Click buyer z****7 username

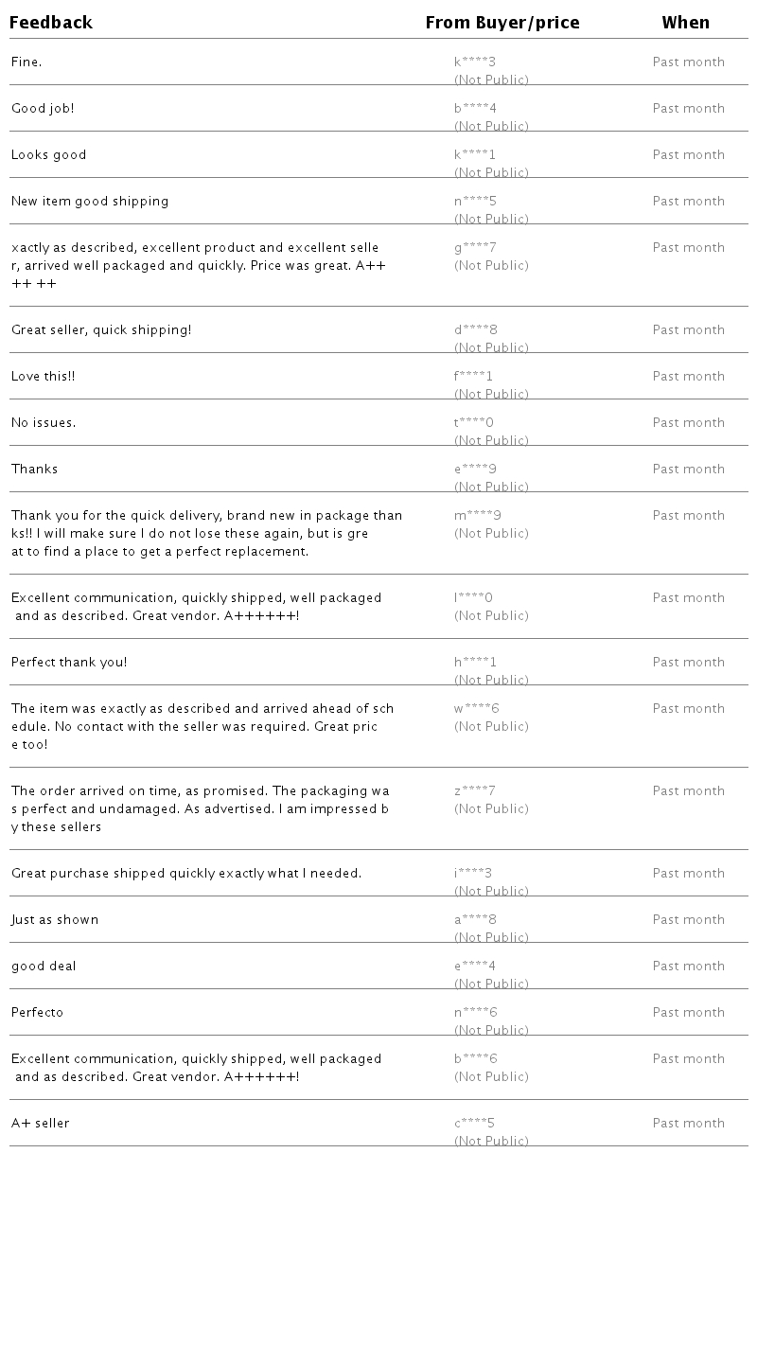(475, 791)
